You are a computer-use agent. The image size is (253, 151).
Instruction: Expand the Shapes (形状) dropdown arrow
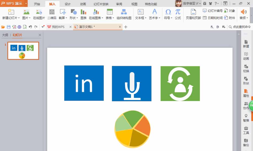(x=77, y=18)
